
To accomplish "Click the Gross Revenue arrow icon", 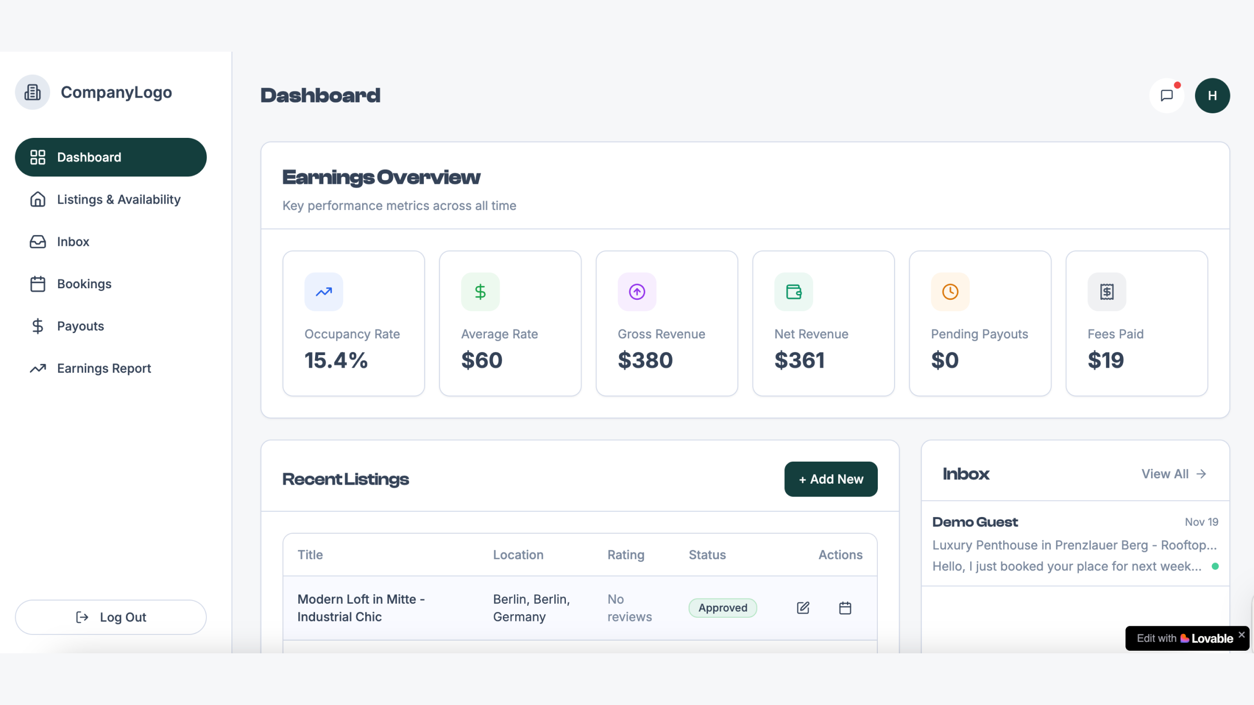I will pyautogui.click(x=637, y=292).
